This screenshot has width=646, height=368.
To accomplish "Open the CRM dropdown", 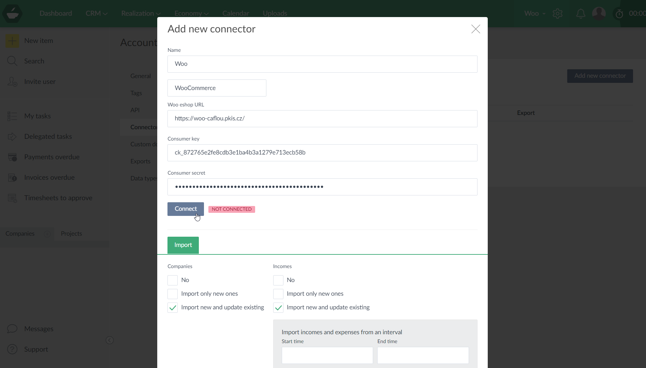I will 96,13.
